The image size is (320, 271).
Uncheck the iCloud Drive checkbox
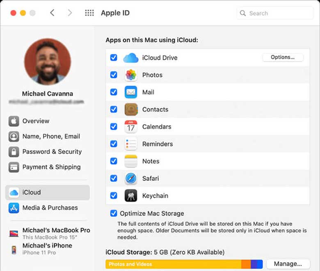coord(114,58)
